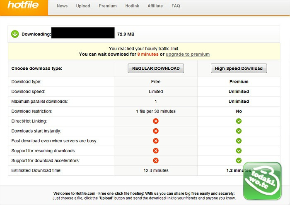Click the 'Download restriction:' label
290x205 pixels.
tap(31, 111)
